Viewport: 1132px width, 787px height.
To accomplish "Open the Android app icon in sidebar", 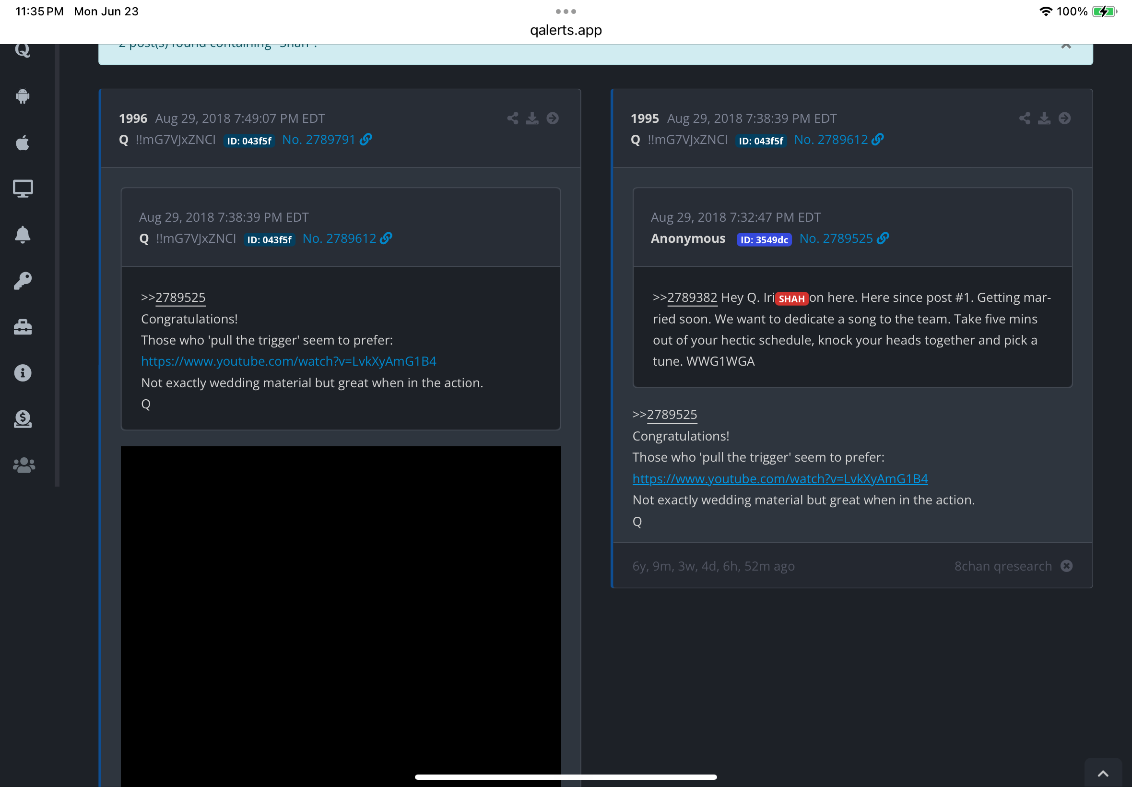I will pos(23,95).
